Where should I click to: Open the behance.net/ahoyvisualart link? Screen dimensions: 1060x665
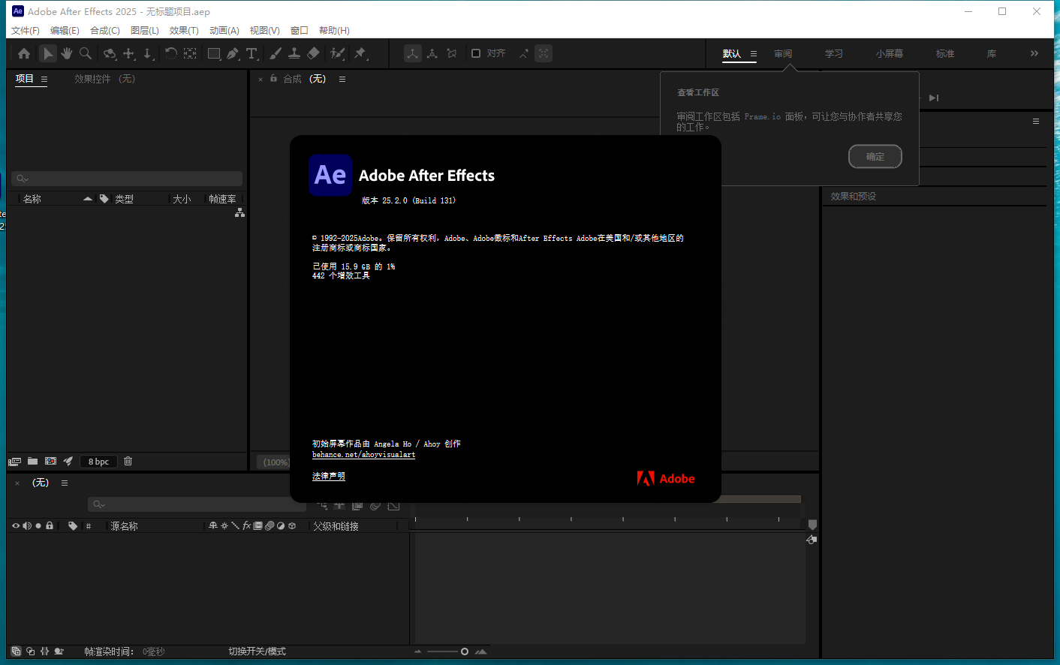(x=363, y=455)
